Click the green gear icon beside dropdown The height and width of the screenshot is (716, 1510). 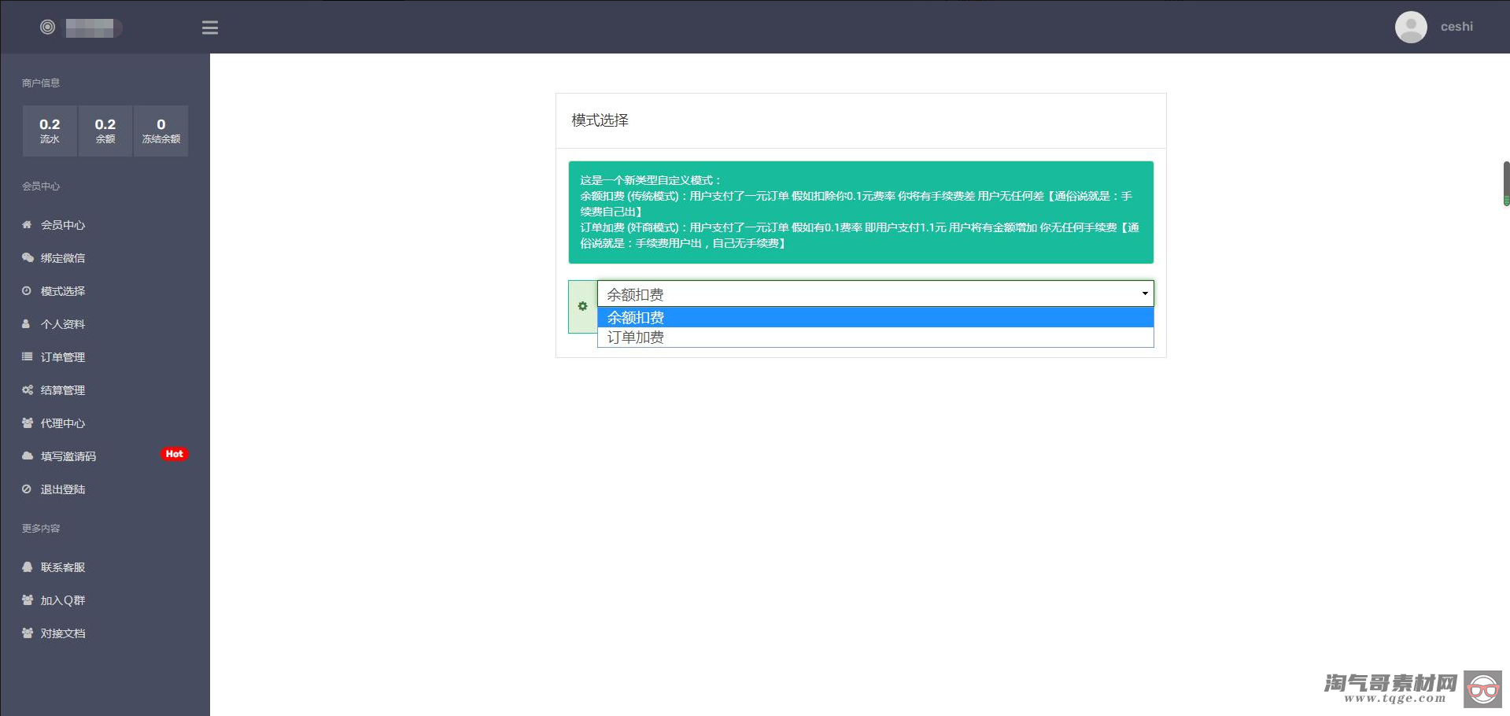pos(582,306)
